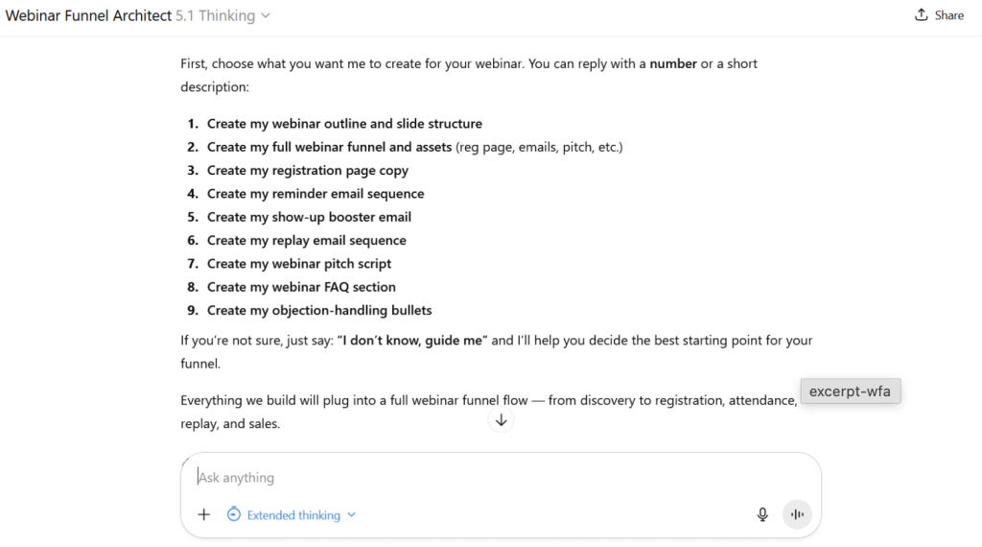Screen dimensions: 982x547
Task: Jump to bottom with down-arrow button
Action: click(501, 420)
